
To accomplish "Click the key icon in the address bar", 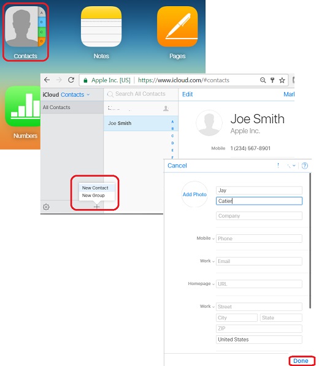I will coord(272,80).
